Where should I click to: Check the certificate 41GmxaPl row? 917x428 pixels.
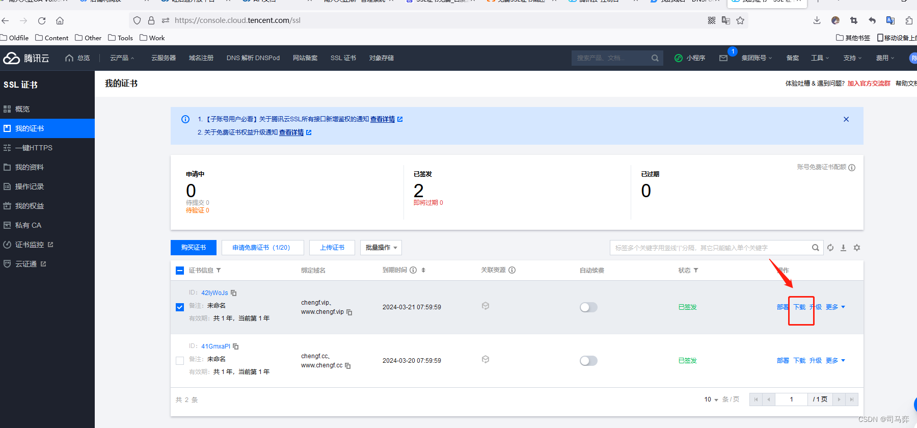click(180, 361)
